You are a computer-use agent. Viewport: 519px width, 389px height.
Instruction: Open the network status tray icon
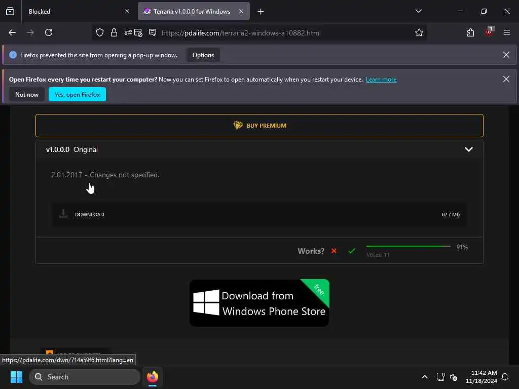coord(440,377)
